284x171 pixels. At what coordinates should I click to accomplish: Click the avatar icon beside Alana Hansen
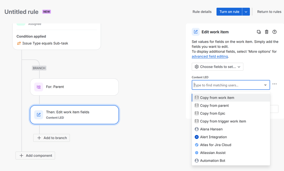[x=196, y=129]
